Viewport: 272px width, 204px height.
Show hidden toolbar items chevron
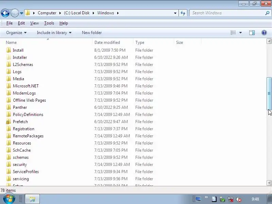pos(206,197)
